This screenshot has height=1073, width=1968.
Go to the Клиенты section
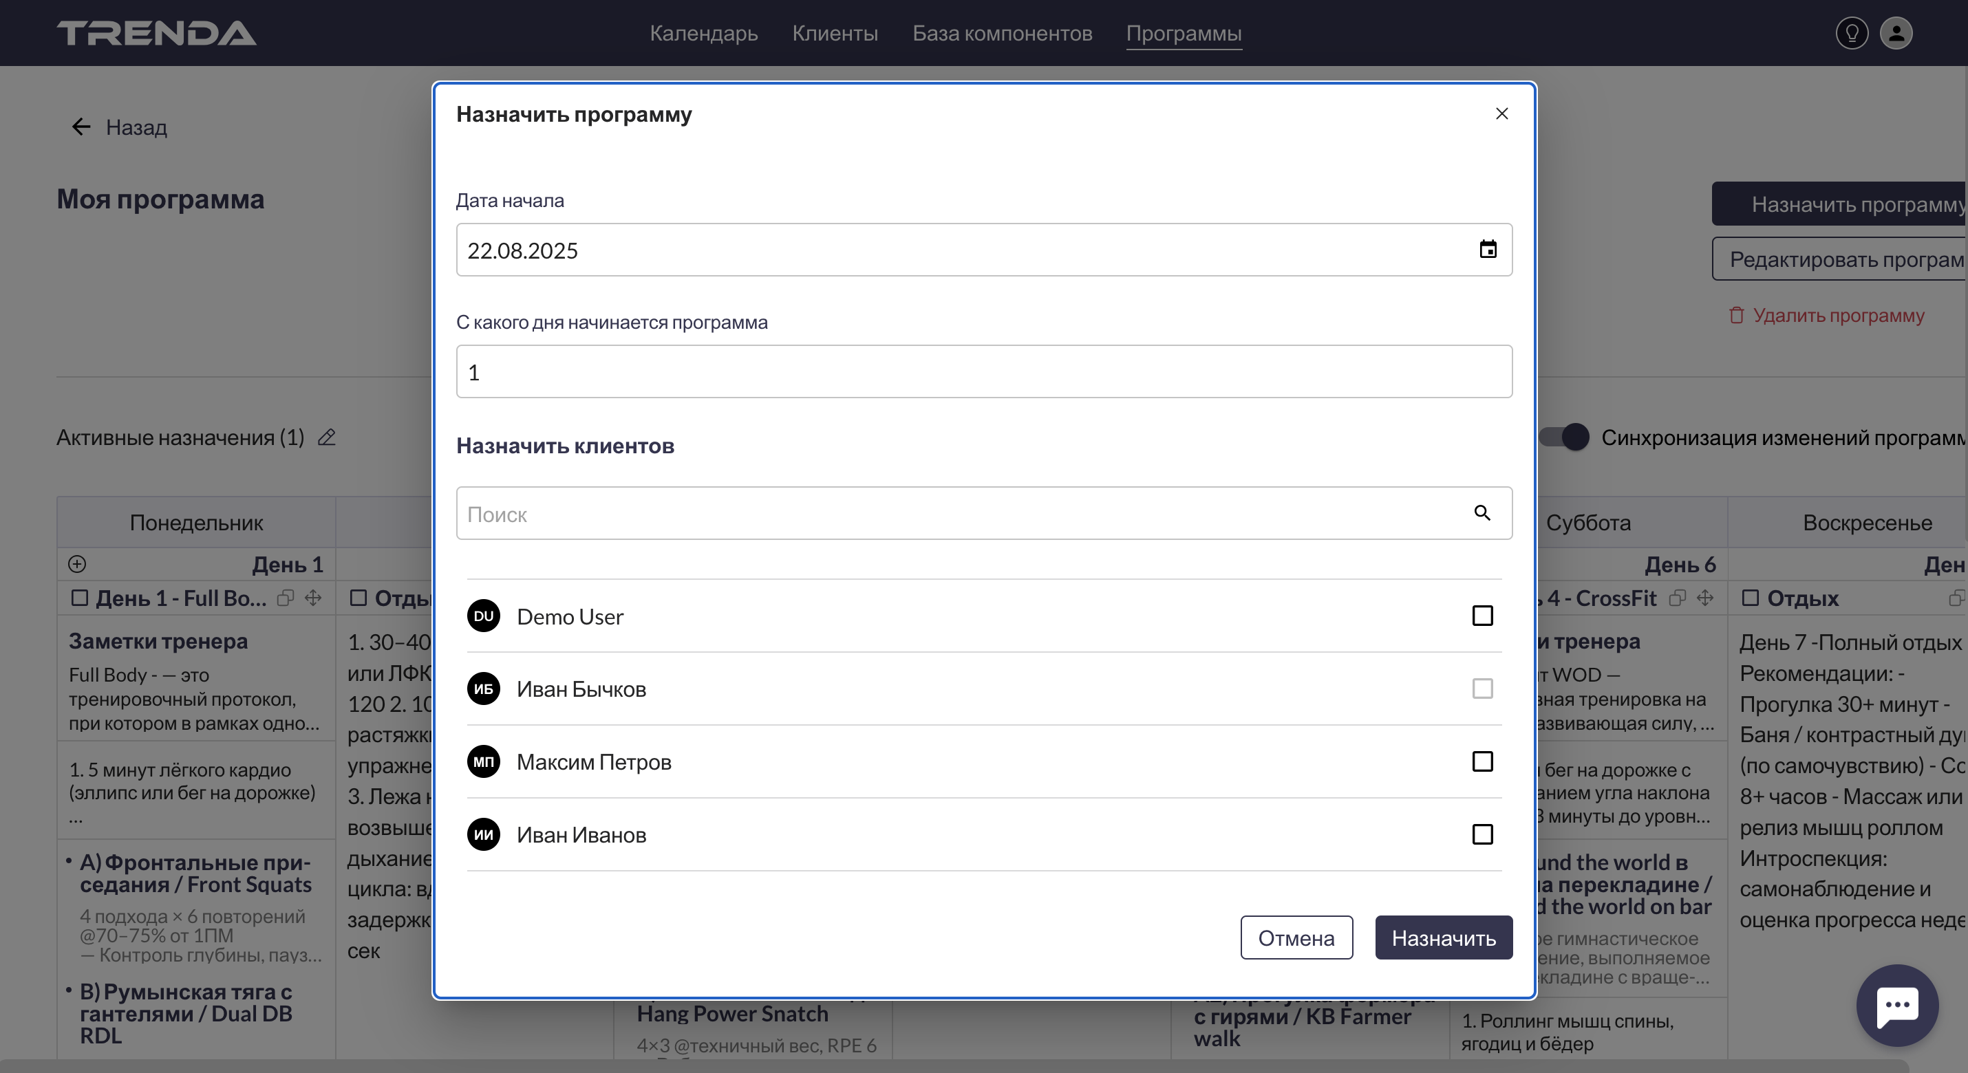[834, 33]
